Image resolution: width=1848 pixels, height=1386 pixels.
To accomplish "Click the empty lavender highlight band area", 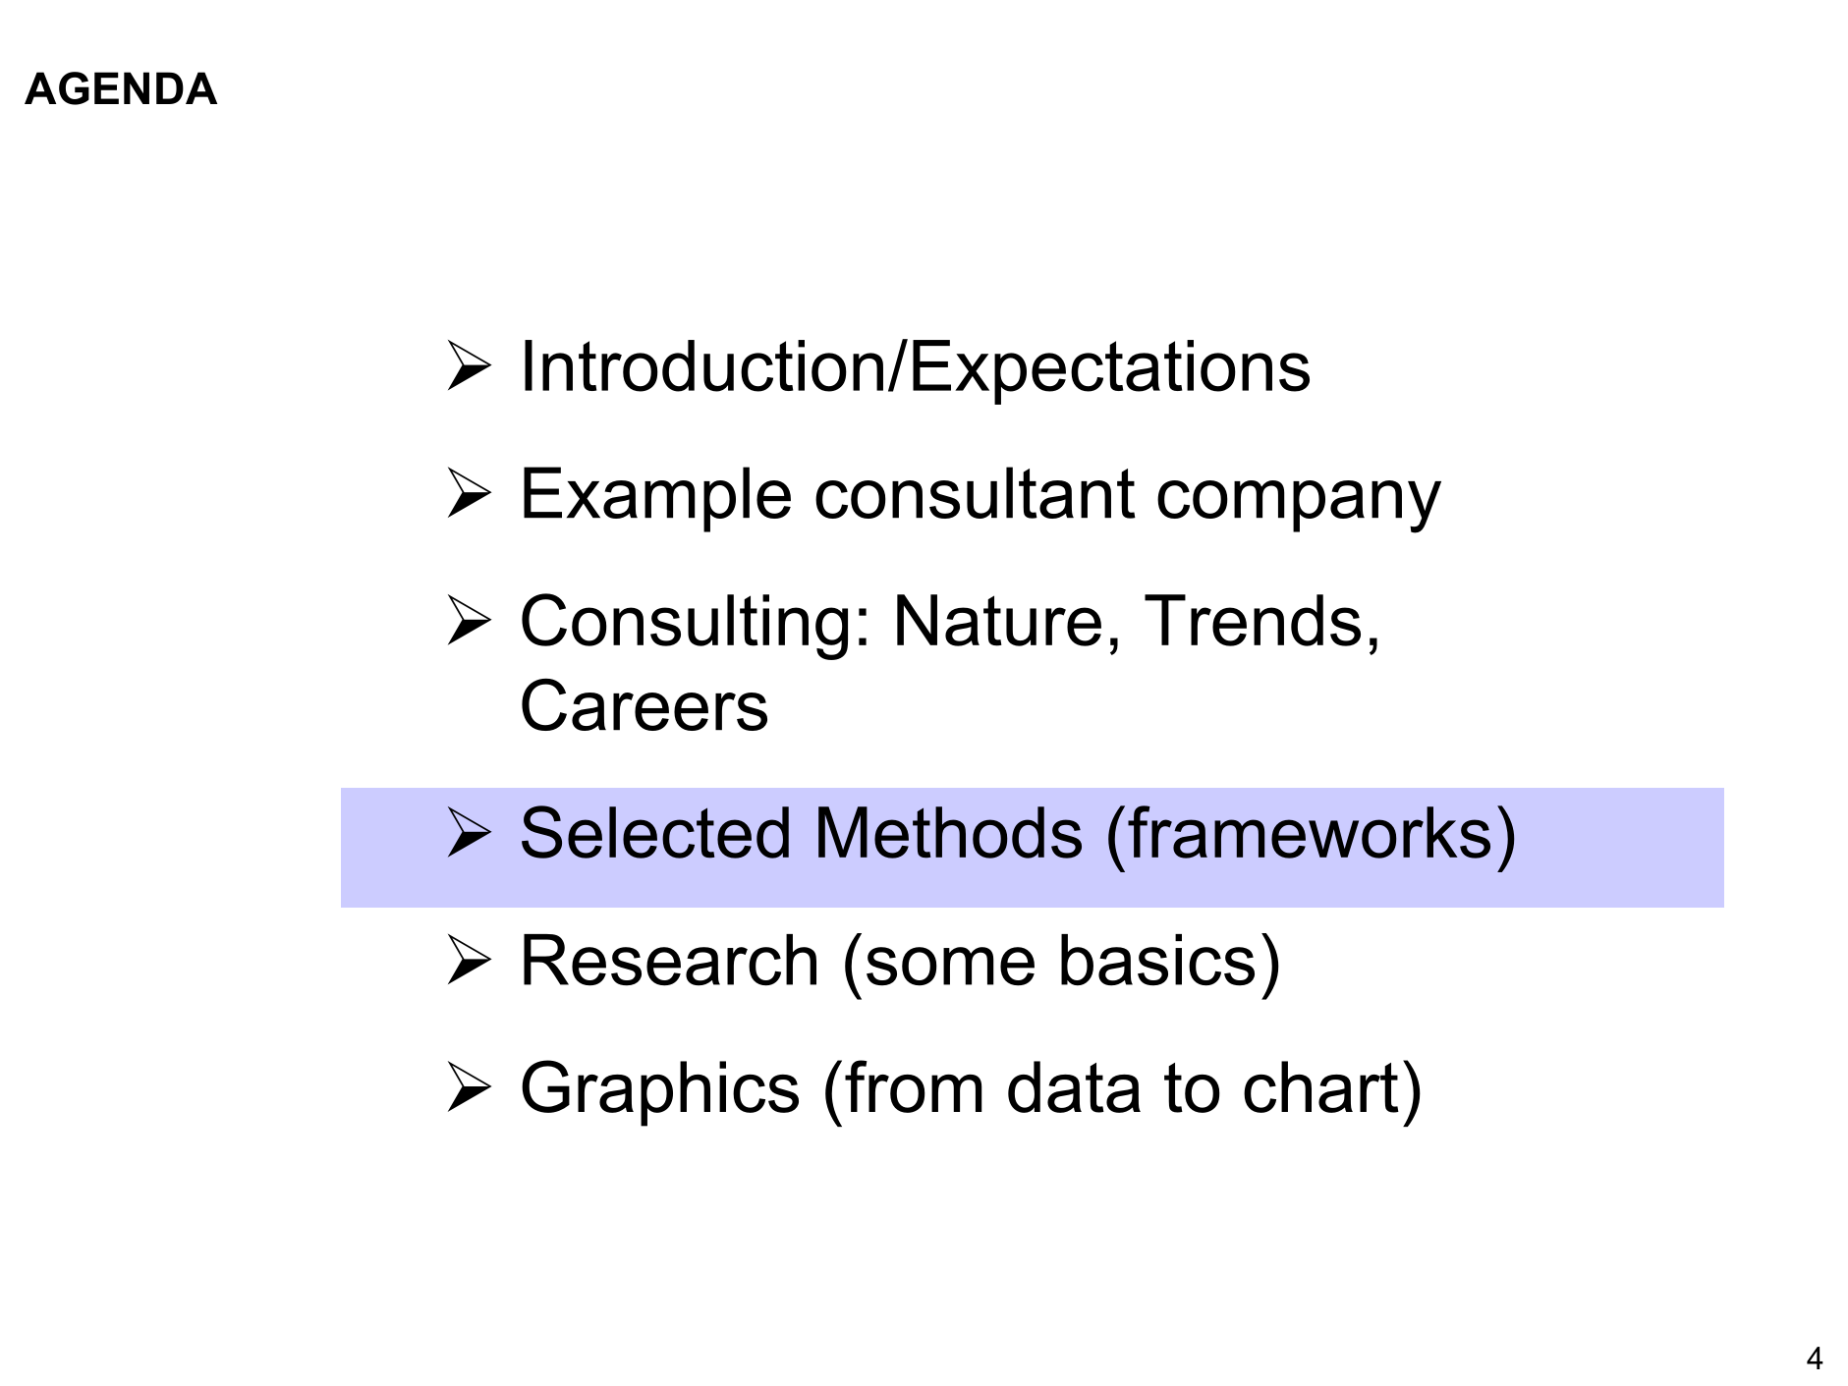I will (x=1621, y=847).
